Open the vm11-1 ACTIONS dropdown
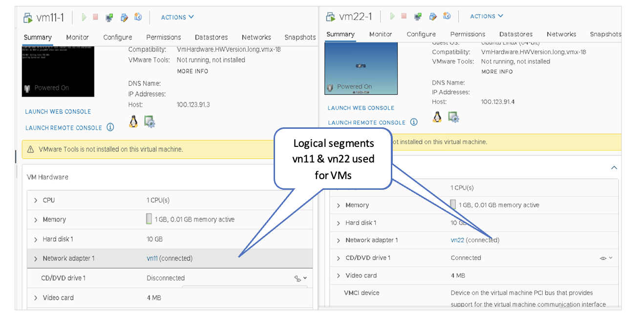The width and height of the screenshot is (638, 323). tap(177, 17)
